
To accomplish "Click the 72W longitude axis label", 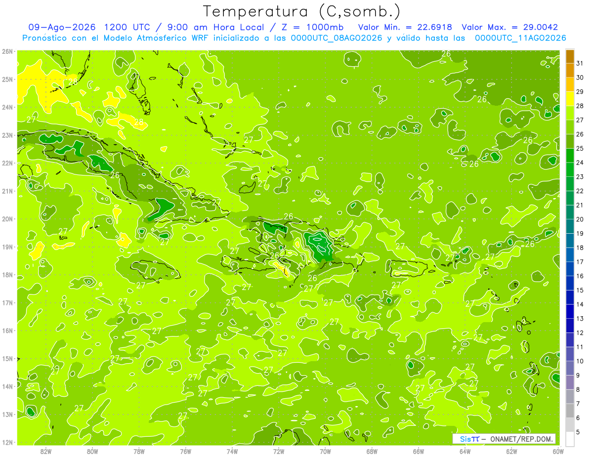I will pos(279,451).
